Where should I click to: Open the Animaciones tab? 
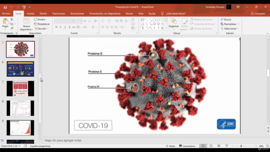[x=77, y=14]
